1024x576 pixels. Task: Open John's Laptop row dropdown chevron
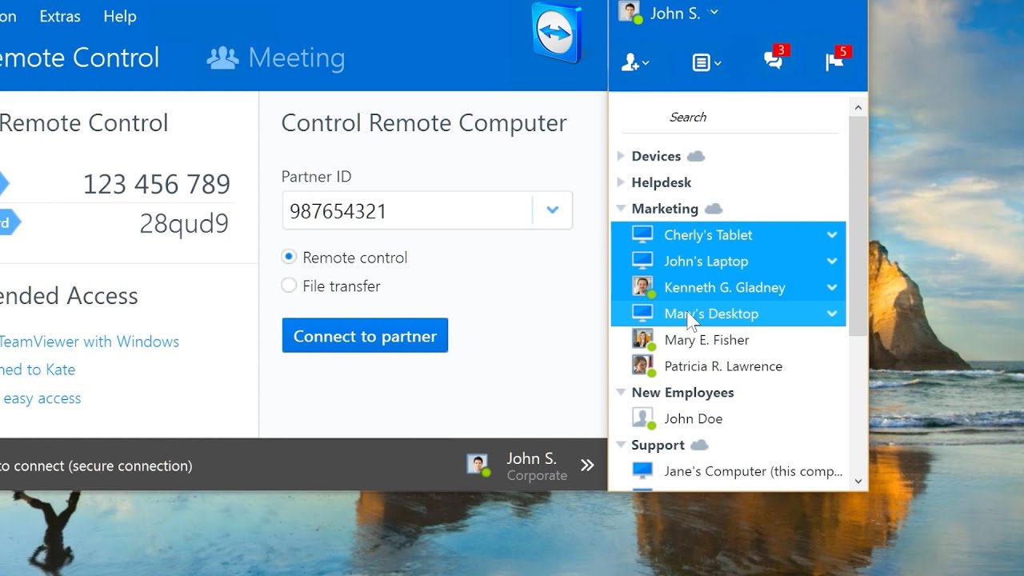click(832, 262)
